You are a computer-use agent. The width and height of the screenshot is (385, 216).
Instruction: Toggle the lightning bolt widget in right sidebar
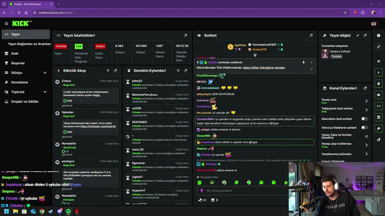click(378, 72)
